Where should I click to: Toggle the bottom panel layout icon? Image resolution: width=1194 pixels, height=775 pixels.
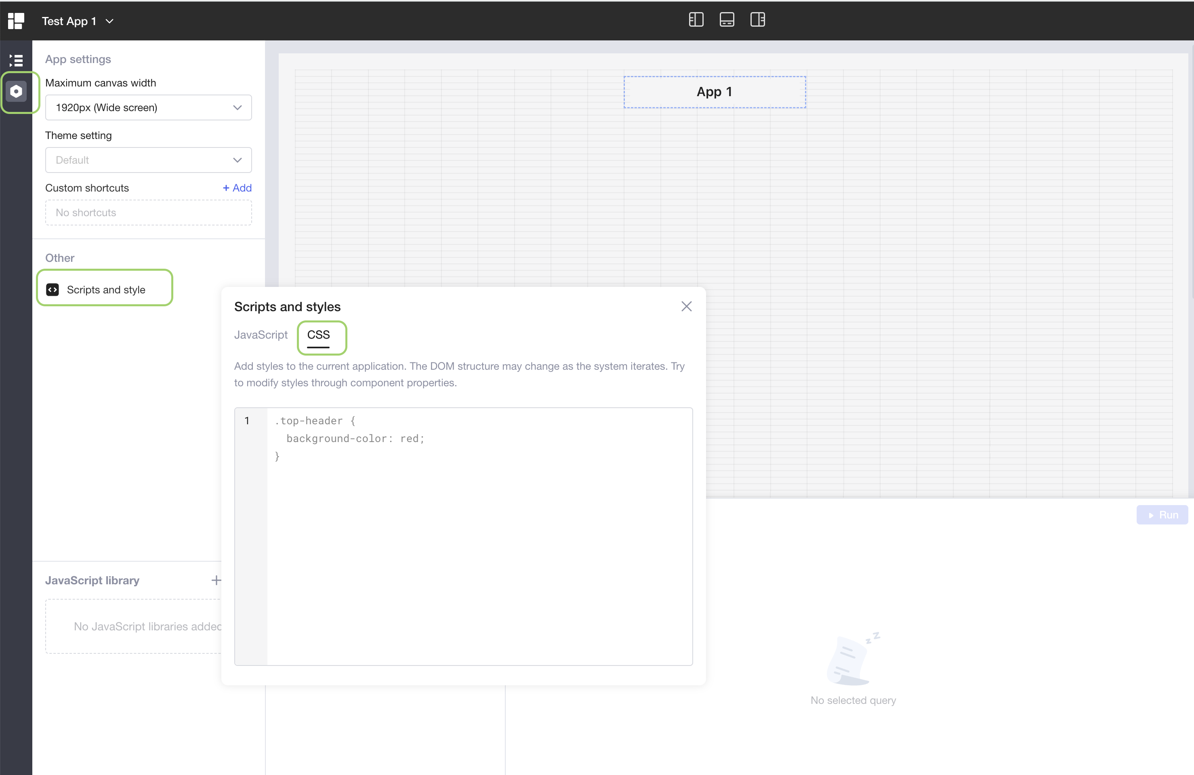click(726, 20)
